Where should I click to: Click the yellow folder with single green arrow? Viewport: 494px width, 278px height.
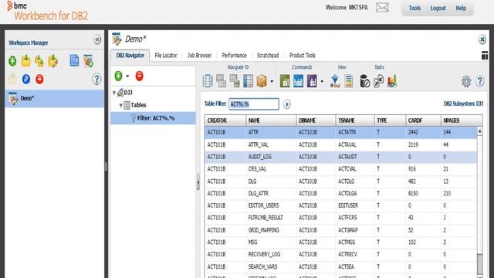(25, 60)
